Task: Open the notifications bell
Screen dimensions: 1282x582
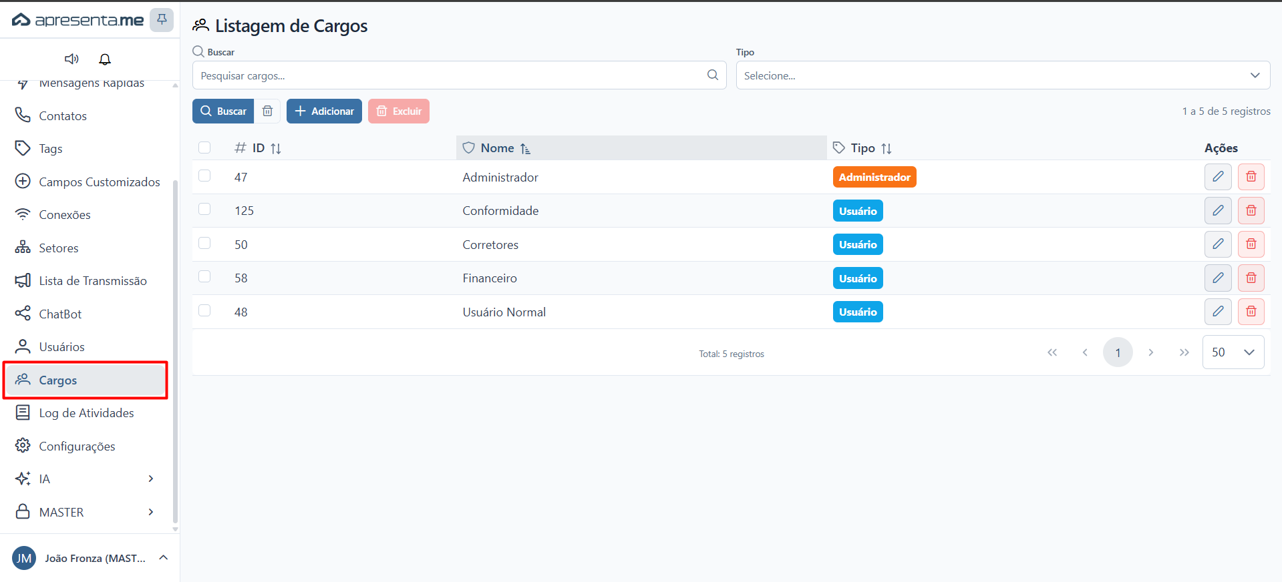Action: (x=105, y=59)
